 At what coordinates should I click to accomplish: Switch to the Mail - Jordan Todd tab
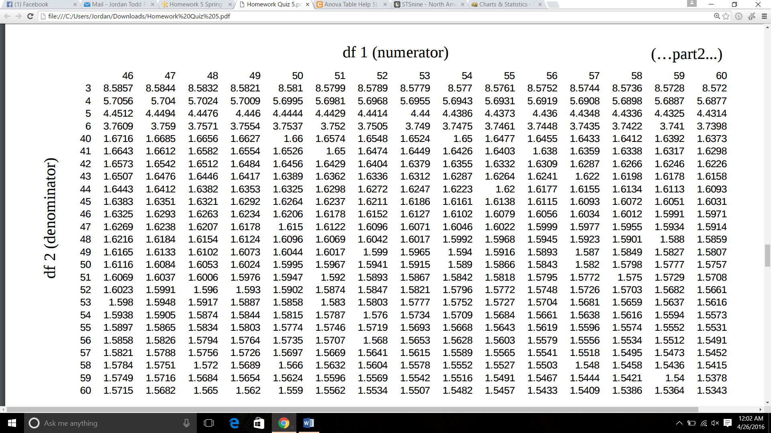click(118, 4)
